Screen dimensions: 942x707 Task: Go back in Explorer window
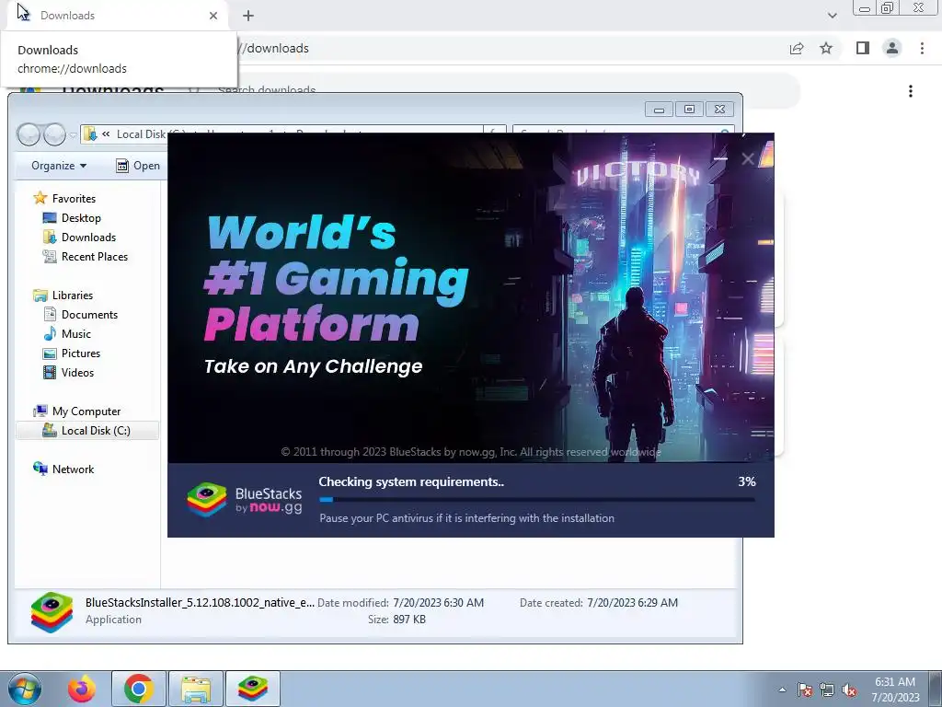tap(29, 134)
